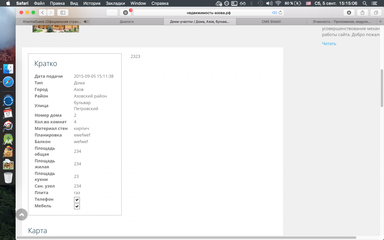Click the cloud sync menu bar icon
This screenshot has width=384, height=240.
219,3
